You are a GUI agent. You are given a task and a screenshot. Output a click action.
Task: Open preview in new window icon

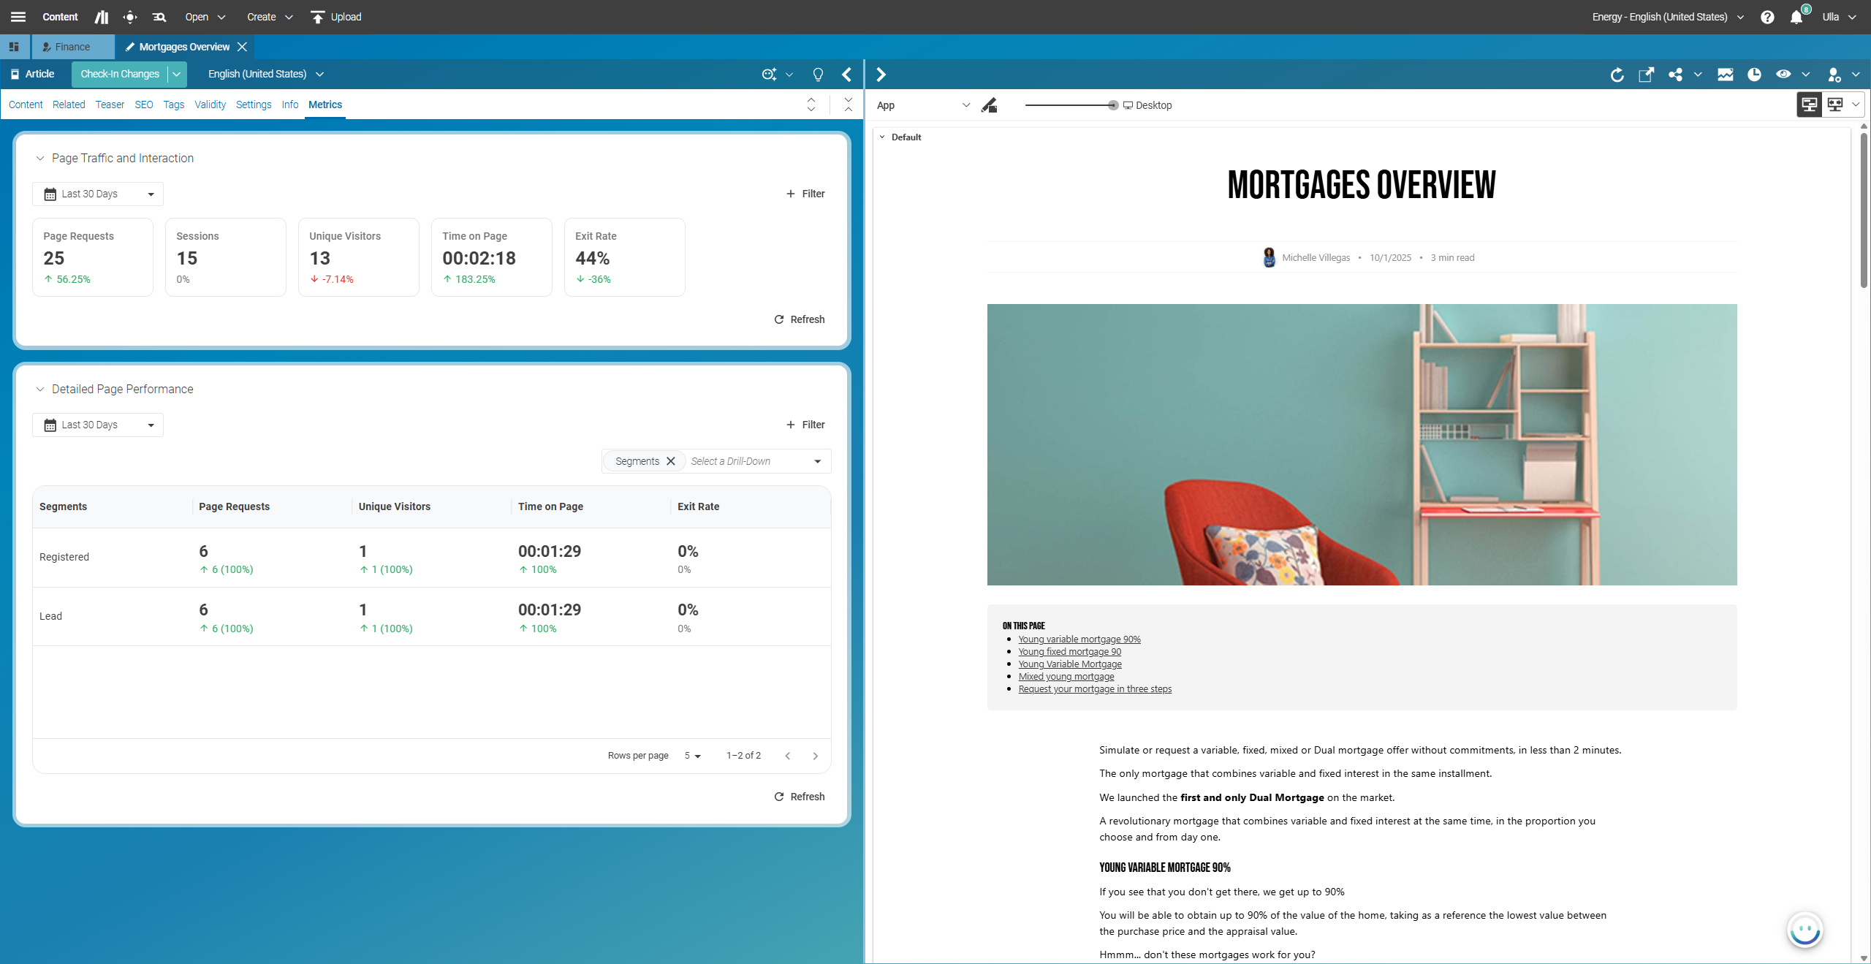click(1646, 75)
